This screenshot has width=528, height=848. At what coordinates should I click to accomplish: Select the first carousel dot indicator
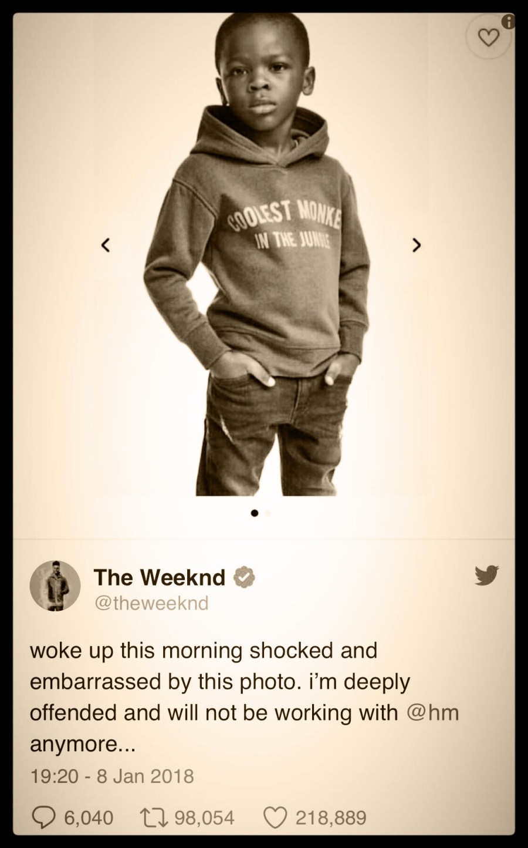pos(255,513)
